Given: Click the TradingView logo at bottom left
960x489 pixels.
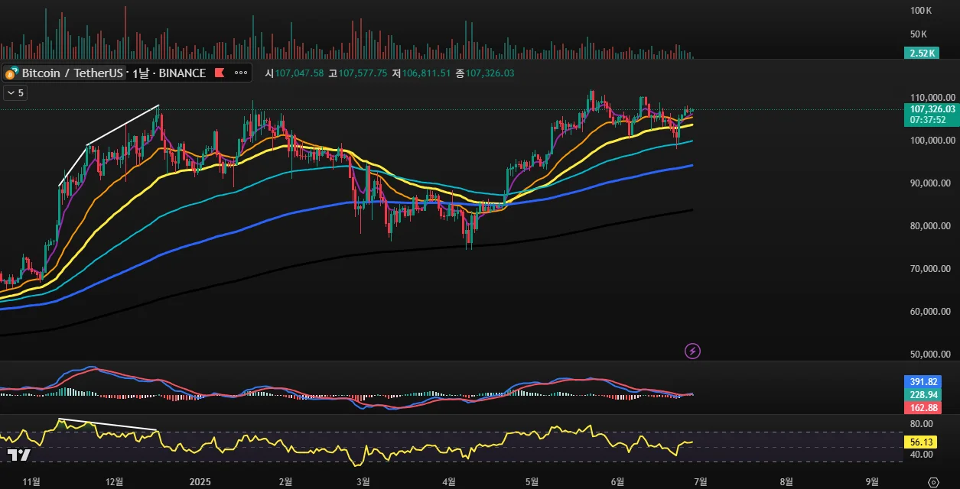Looking at the screenshot, I should pyautogui.click(x=19, y=455).
